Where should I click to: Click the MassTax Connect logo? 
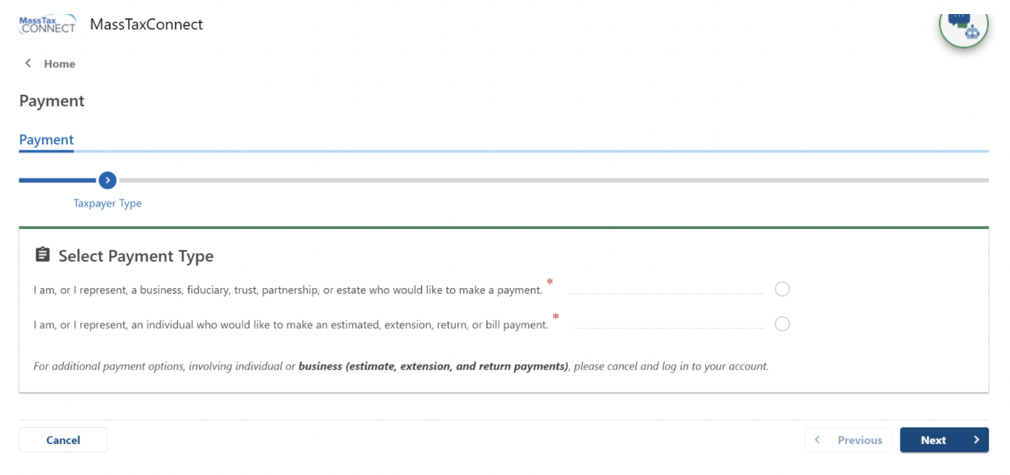(x=47, y=24)
